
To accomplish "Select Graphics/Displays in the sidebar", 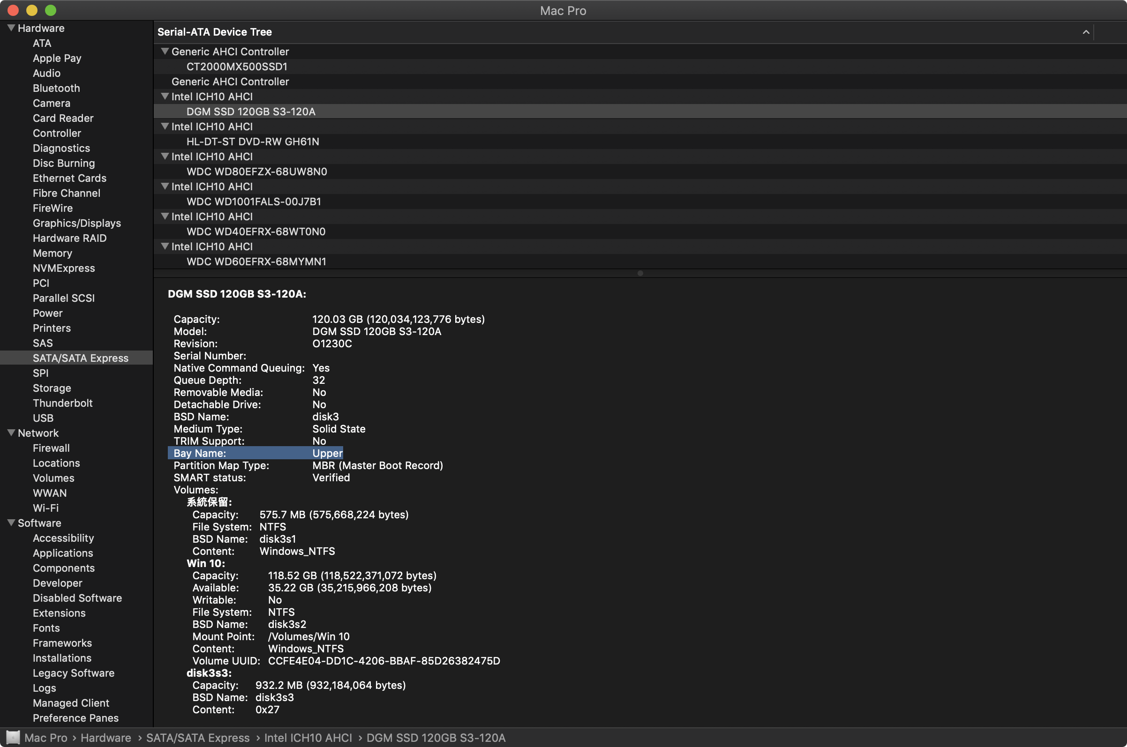I will tap(77, 224).
